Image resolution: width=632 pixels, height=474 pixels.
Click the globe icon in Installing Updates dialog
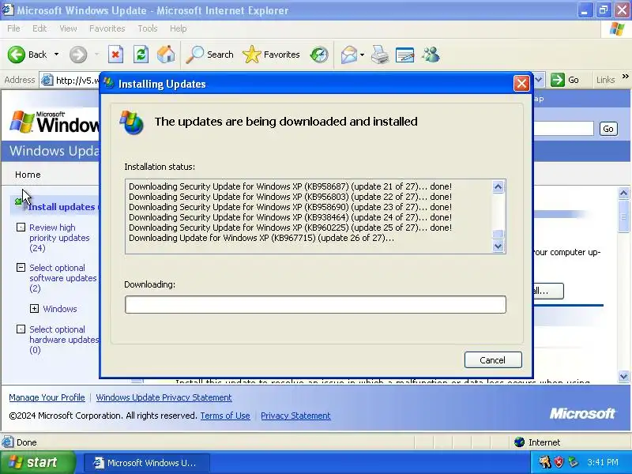pyautogui.click(x=131, y=122)
